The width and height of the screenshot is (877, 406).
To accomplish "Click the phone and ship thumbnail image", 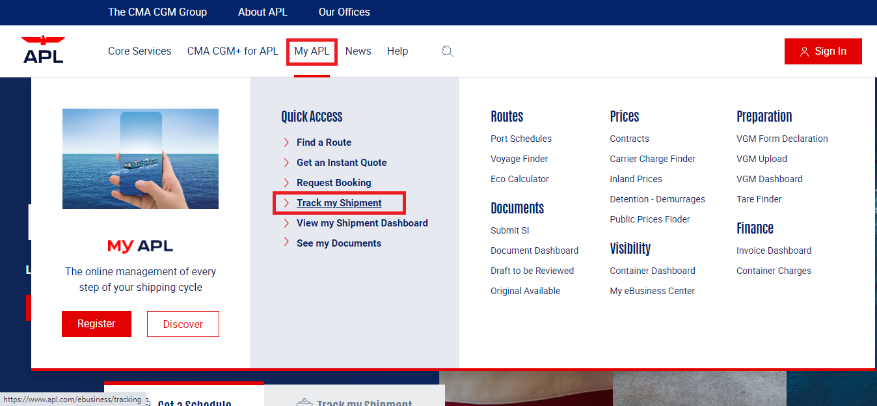I will coord(141,159).
